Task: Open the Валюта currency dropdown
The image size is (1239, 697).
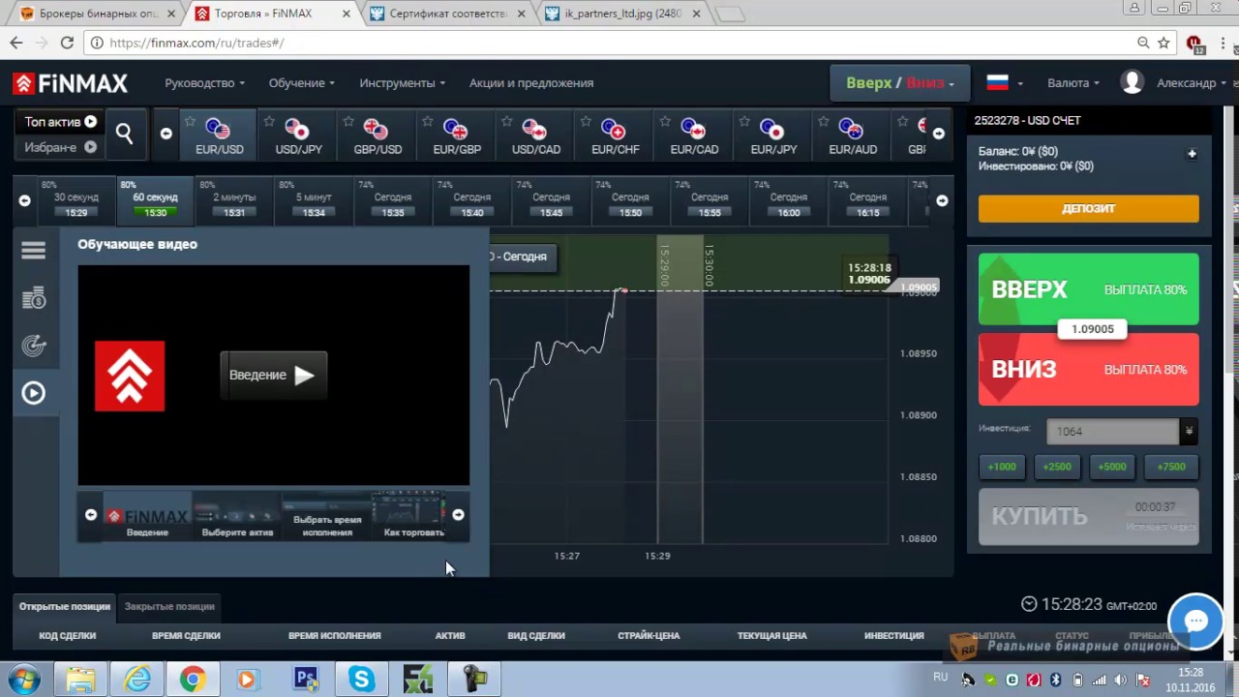Action: 1073,83
